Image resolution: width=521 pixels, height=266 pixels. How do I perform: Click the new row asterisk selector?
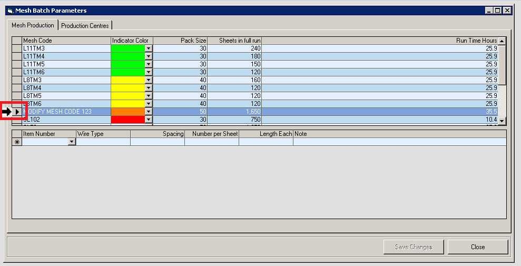point(17,142)
